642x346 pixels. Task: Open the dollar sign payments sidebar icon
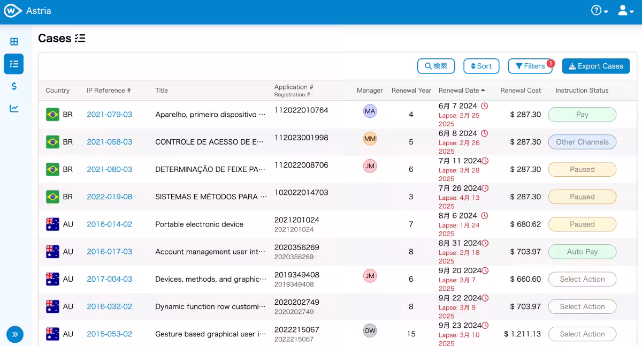14,86
